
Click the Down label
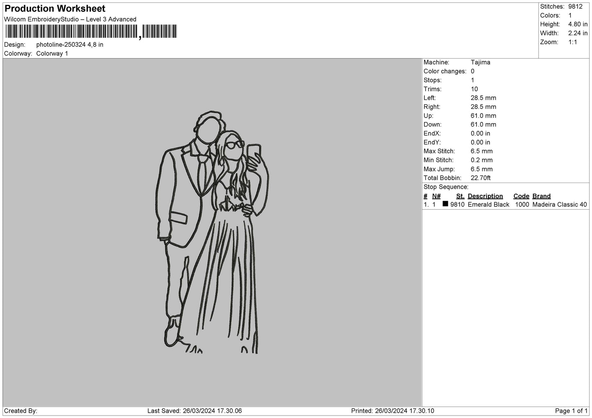point(433,125)
